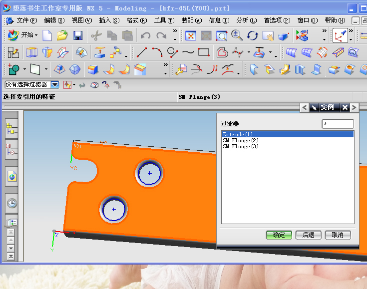Open the 帮助(H) menu
The image size is (367, 289).
335,20
